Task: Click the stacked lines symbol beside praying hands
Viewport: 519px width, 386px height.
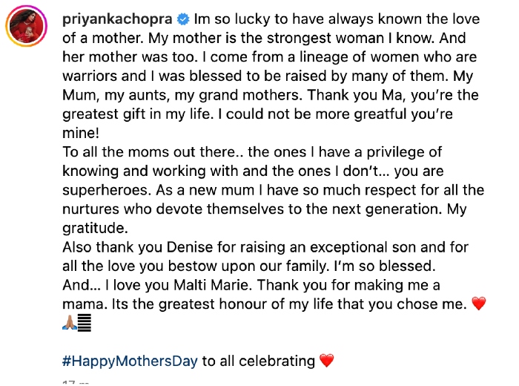Action: pyautogui.click(x=85, y=323)
